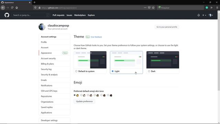
Task: Click the Light theme preview image
Action: (126, 60)
